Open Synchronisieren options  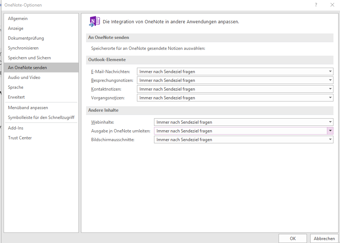click(x=41, y=48)
